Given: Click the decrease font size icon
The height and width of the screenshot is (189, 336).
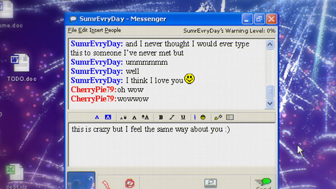Looking at the screenshot, I should coord(123,117).
